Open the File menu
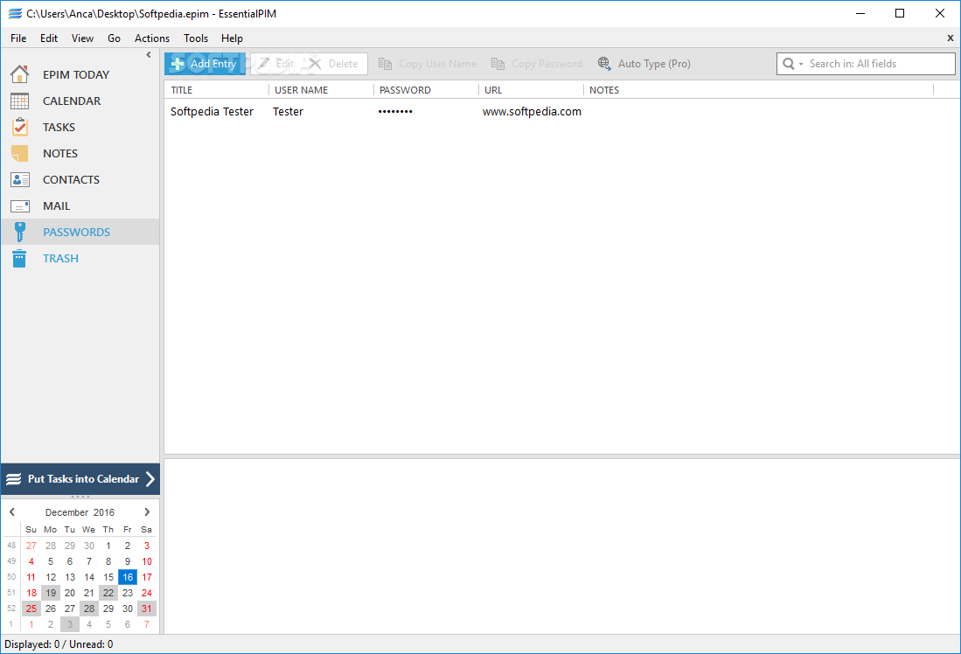The width and height of the screenshot is (961, 654). (x=18, y=38)
